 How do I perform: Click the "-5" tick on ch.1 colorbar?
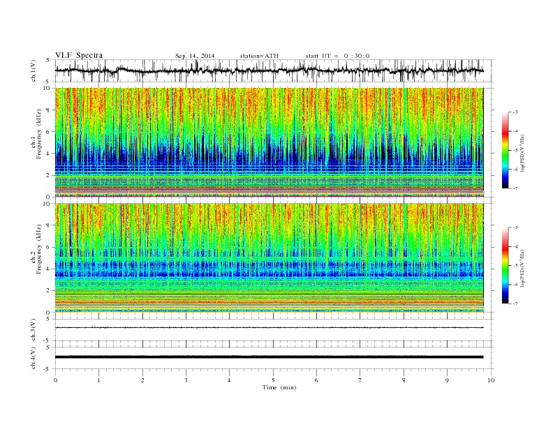click(515, 151)
